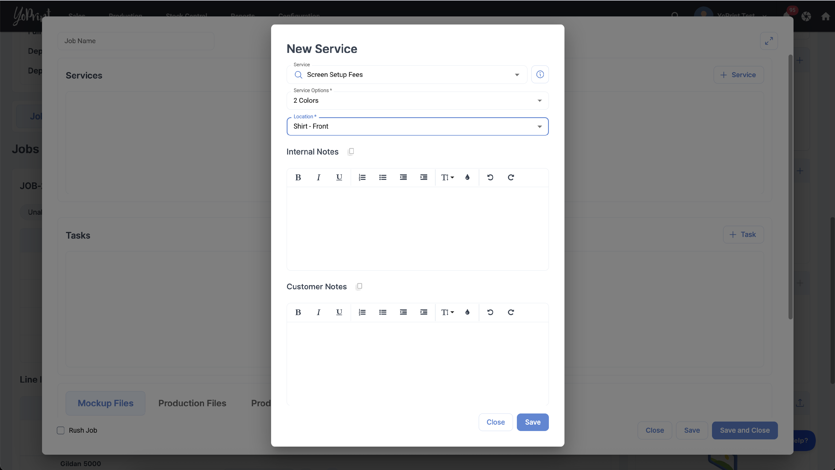Increase indent in Internal Notes toolbar

424,177
